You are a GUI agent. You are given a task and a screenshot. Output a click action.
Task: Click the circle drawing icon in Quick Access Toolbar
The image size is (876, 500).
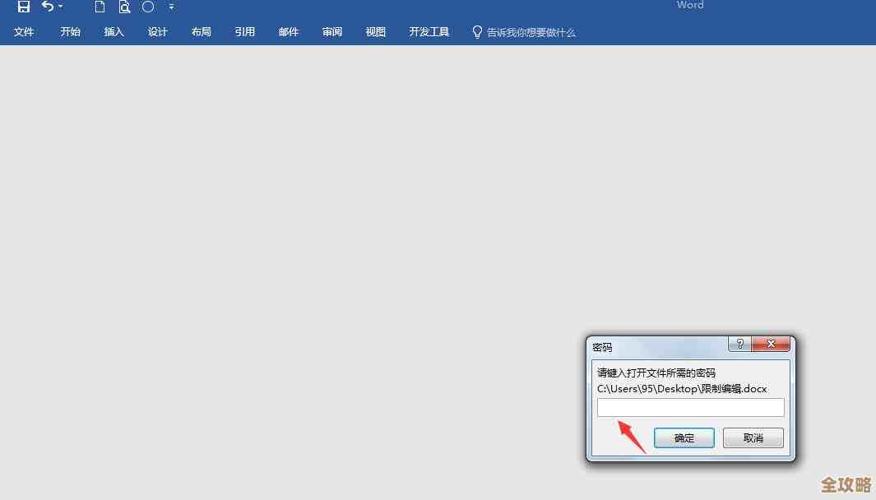click(x=148, y=7)
